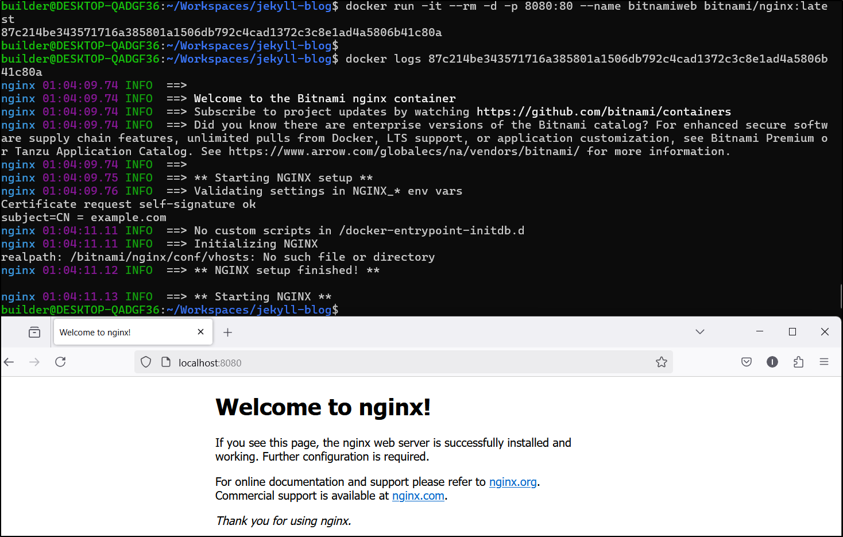The width and height of the screenshot is (843, 537).
Task: Open the nginx.org link
Action: point(513,482)
